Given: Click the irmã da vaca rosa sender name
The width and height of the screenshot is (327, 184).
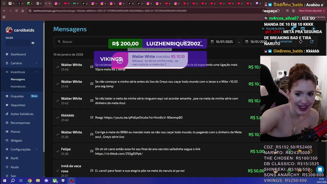Looking at the screenshot, I should pos(71,168).
